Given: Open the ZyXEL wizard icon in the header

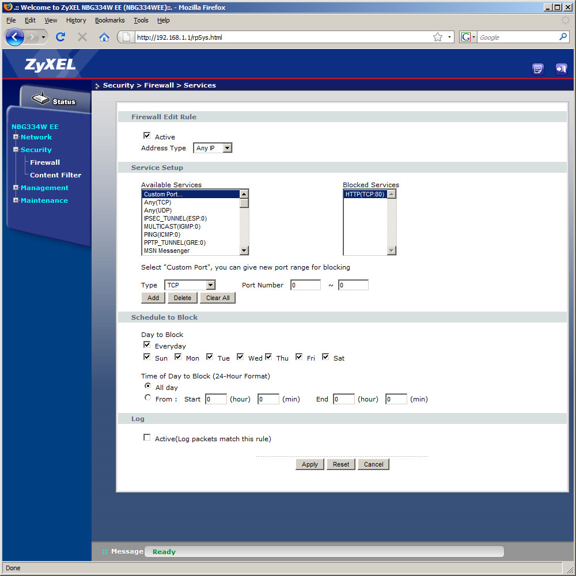Looking at the screenshot, I should (538, 69).
